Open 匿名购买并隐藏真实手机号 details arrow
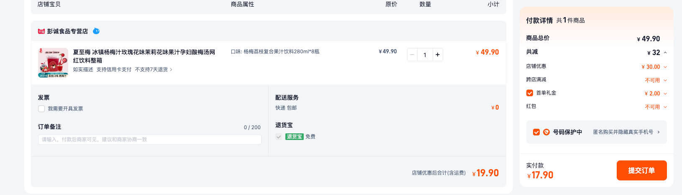The height and width of the screenshot is (195, 682). [659, 132]
